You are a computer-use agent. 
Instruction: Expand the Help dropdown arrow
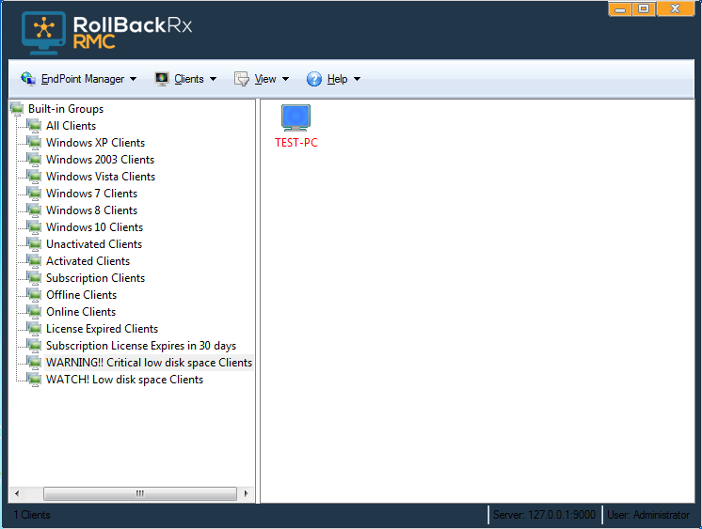pyautogui.click(x=357, y=79)
